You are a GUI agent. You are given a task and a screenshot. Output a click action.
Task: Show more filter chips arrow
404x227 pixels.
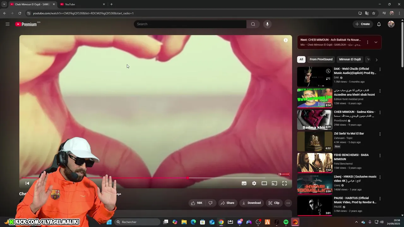click(x=376, y=60)
